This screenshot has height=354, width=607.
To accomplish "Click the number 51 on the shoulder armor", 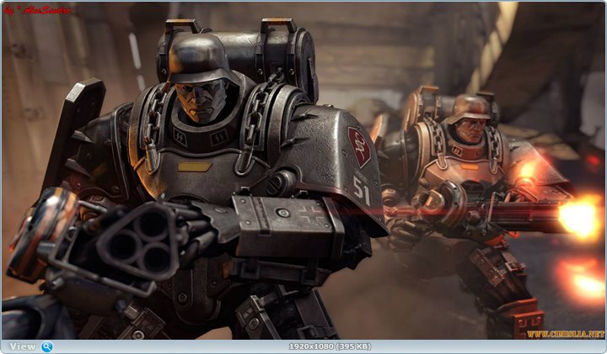I will (361, 192).
